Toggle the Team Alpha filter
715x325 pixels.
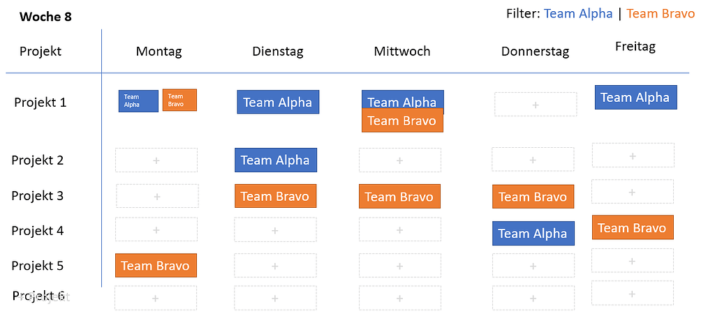click(578, 14)
